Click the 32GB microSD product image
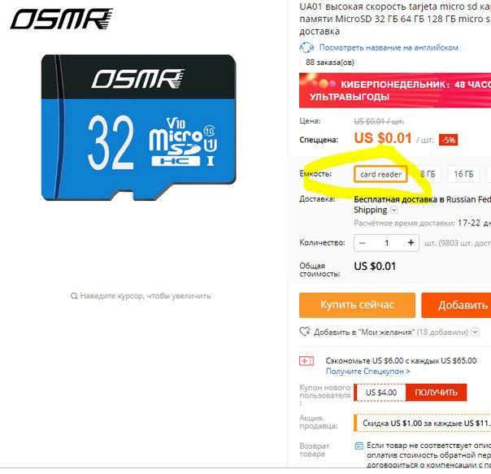Screen dimensions: 491x474 pyautogui.click(x=139, y=128)
